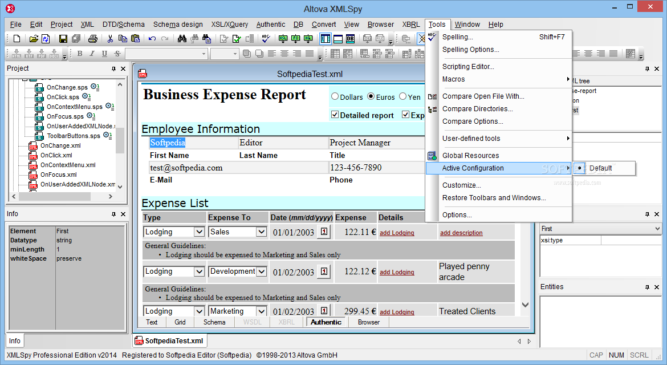Select OnChange.xml in the Project tree
The height and width of the screenshot is (365, 667).
coord(60,145)
